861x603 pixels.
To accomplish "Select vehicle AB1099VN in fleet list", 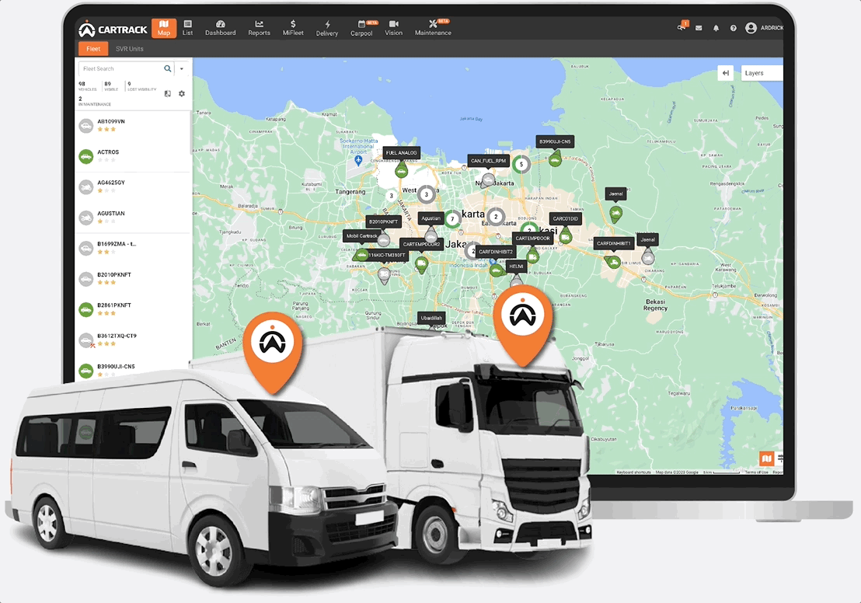I will click(132, 126).
